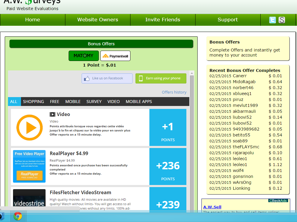Click the Paid Website Evaluations tagline
Image resolution: width=297 pixels, height=222 pixels.
[32, 9]
